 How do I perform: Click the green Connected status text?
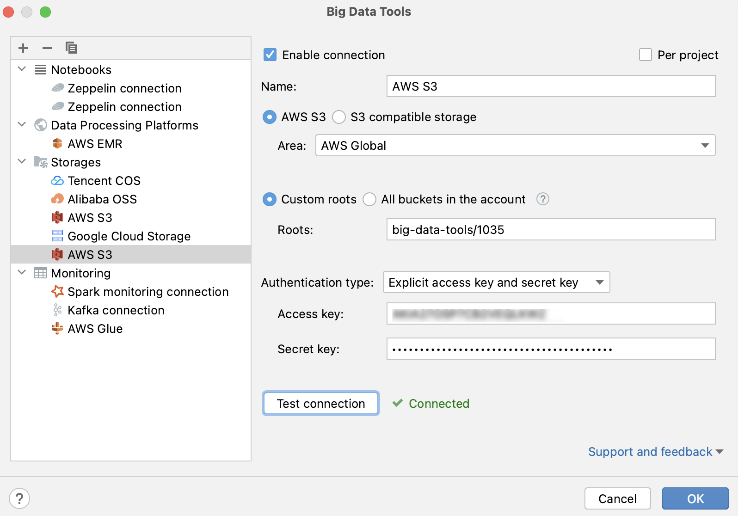(439, 404)
